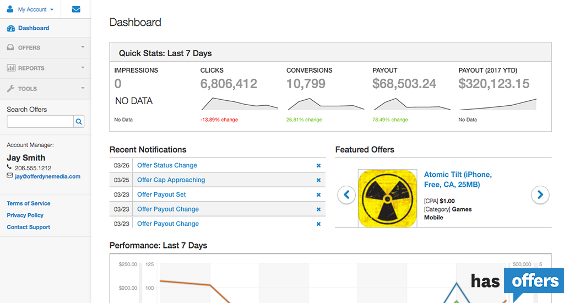The width and height of the screenshot is (564, 303).
Task: Click the search magnifier button
Action: click(79, 122)
